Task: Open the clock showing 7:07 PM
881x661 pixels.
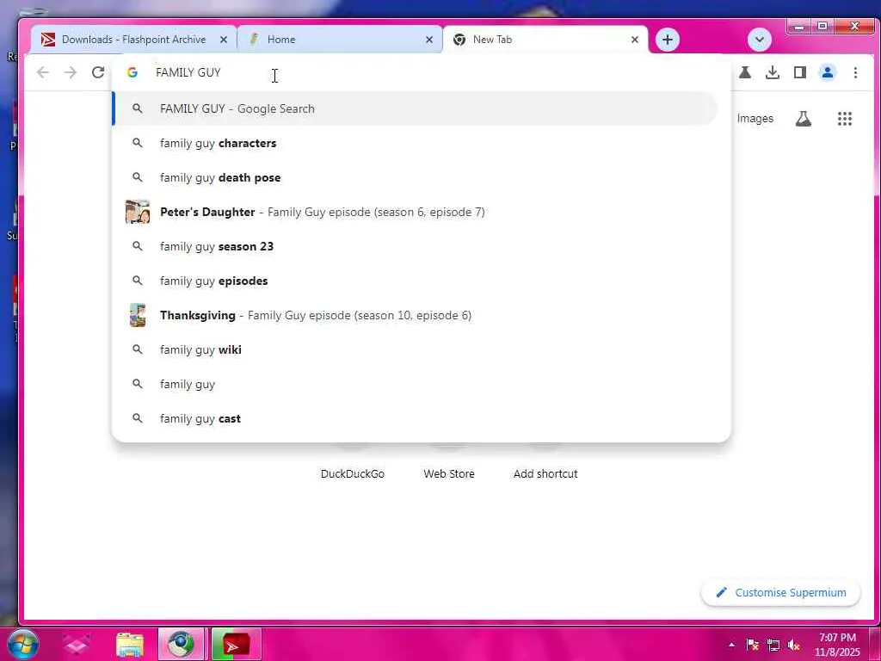Action: 837,645
